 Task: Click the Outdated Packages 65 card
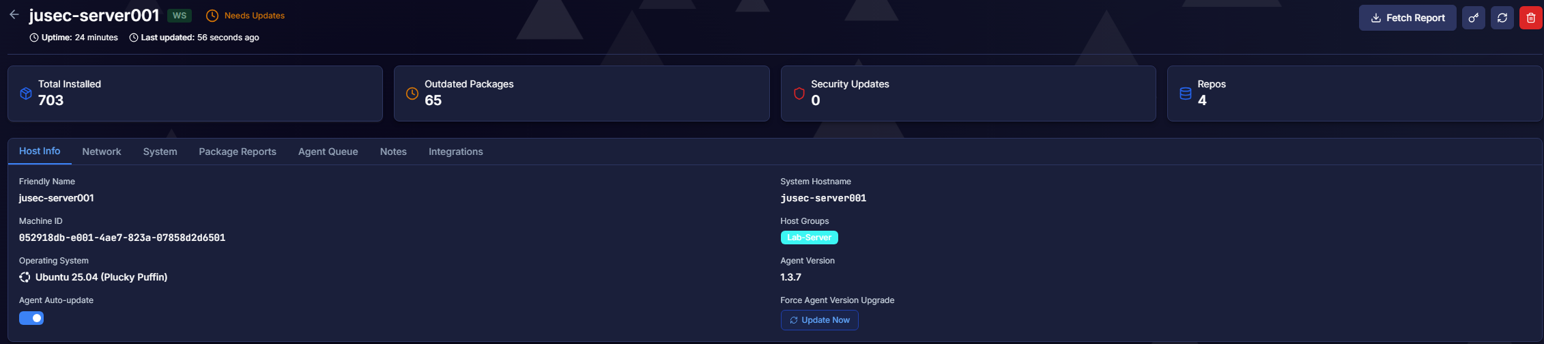coord(581,94)
